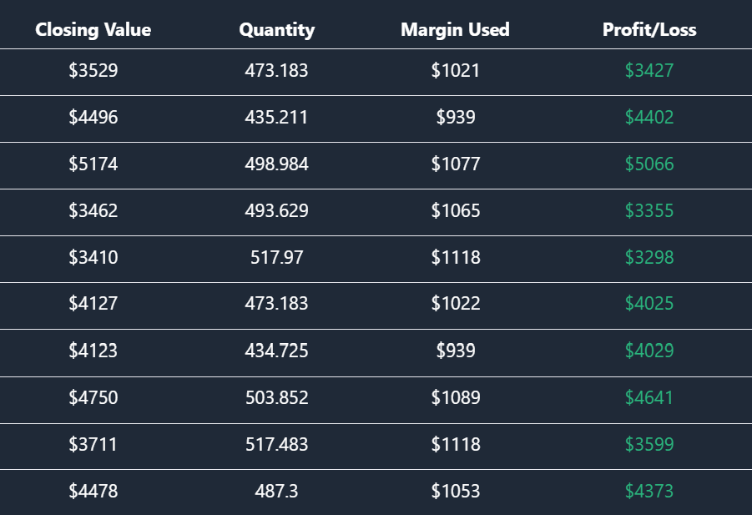
Task: Click the green $4402 profit value
Action: click(649, 118)
